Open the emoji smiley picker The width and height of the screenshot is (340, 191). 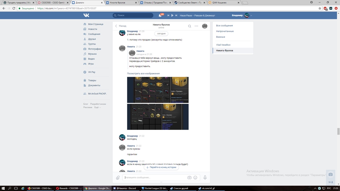pyautogui.click(x=195, y=178)
